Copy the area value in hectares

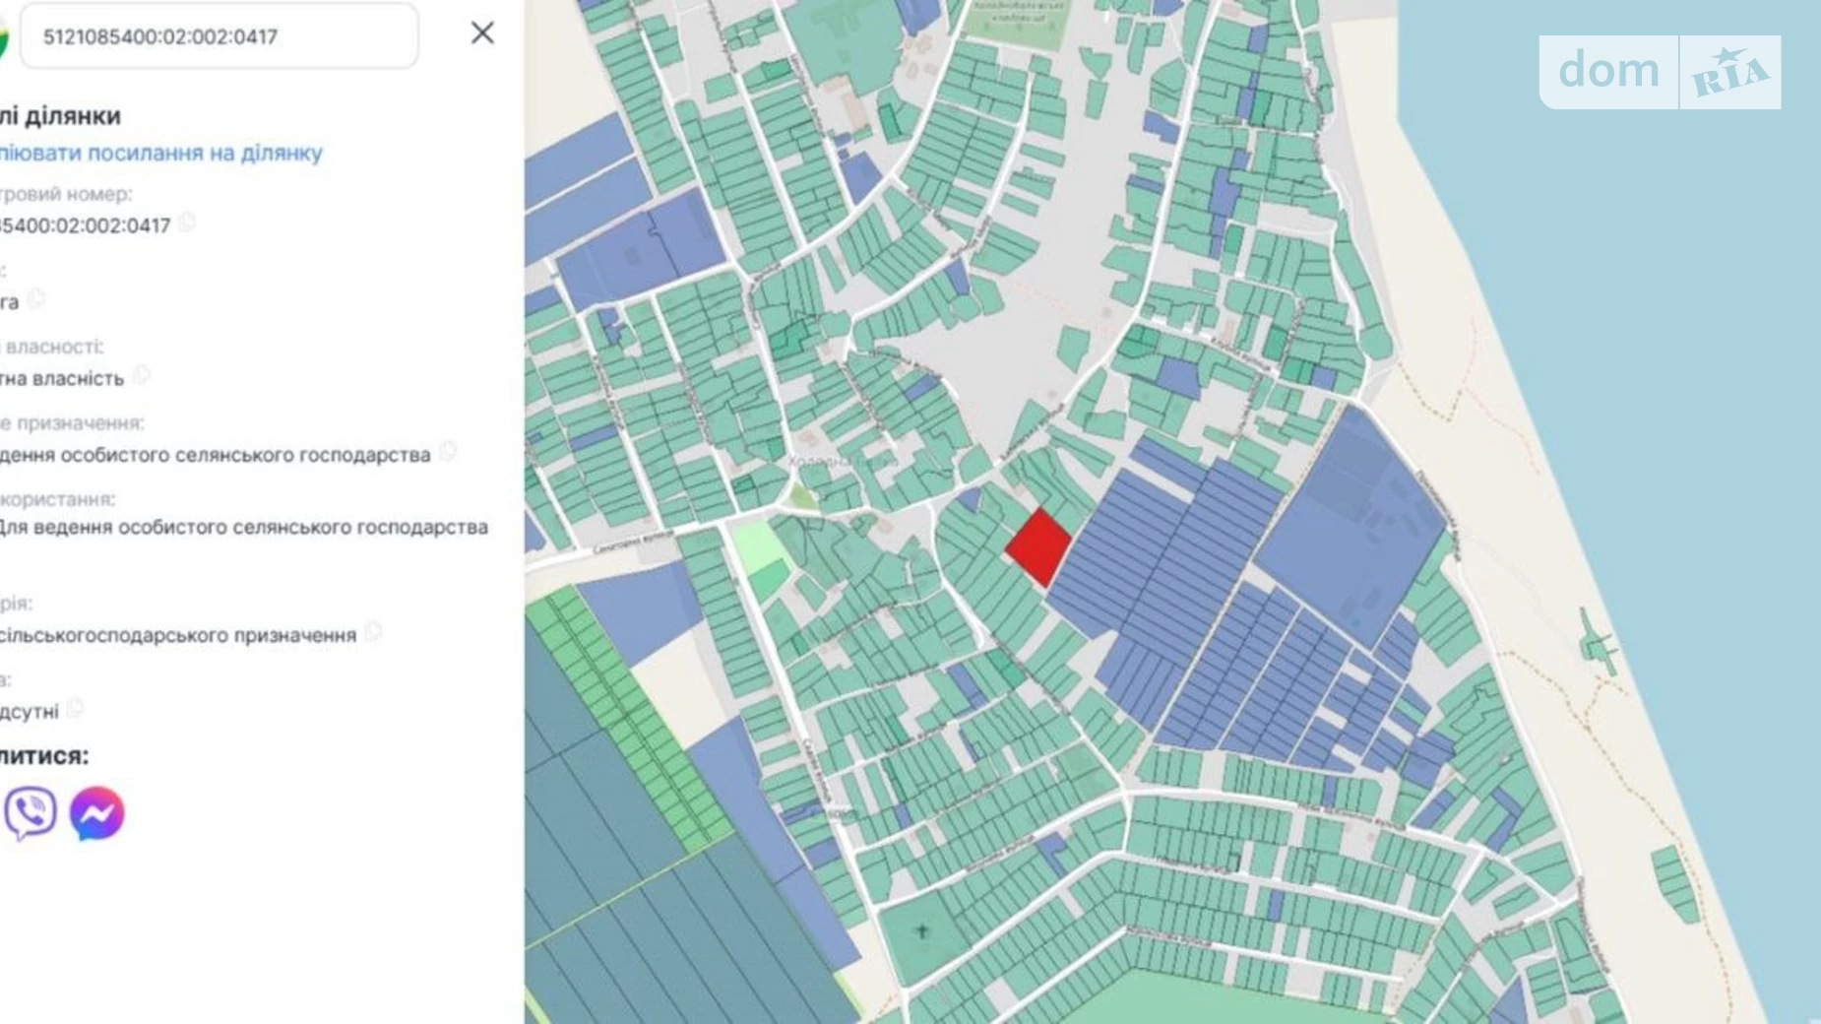36,299
